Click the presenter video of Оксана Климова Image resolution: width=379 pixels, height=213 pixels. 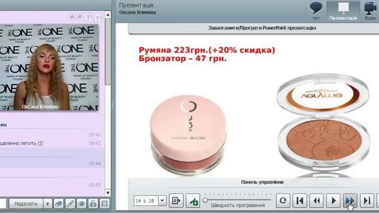pyautogui.click(x=49, y=67)
